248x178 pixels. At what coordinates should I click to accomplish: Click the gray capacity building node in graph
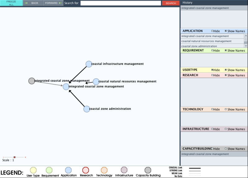32,81
